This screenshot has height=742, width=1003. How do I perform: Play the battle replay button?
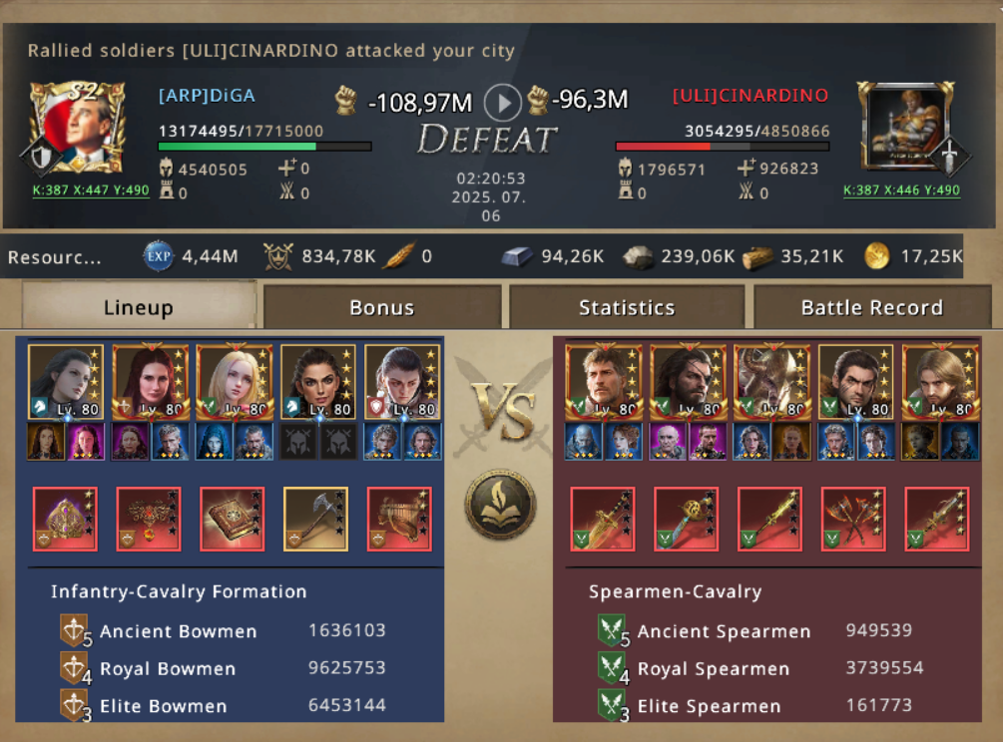503,103
